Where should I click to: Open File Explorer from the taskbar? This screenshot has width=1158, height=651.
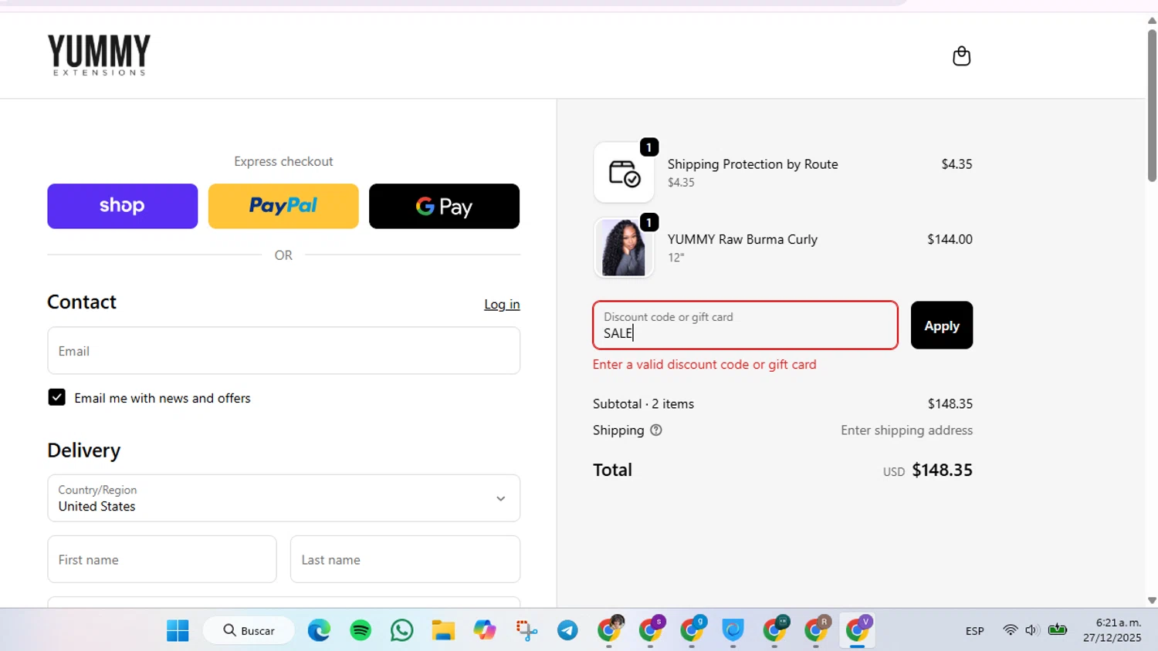pyautogui.click(x=443, y=630)
